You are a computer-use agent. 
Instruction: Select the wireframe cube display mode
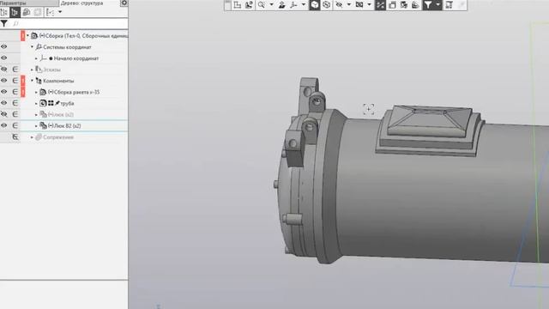tap(326, 5)
